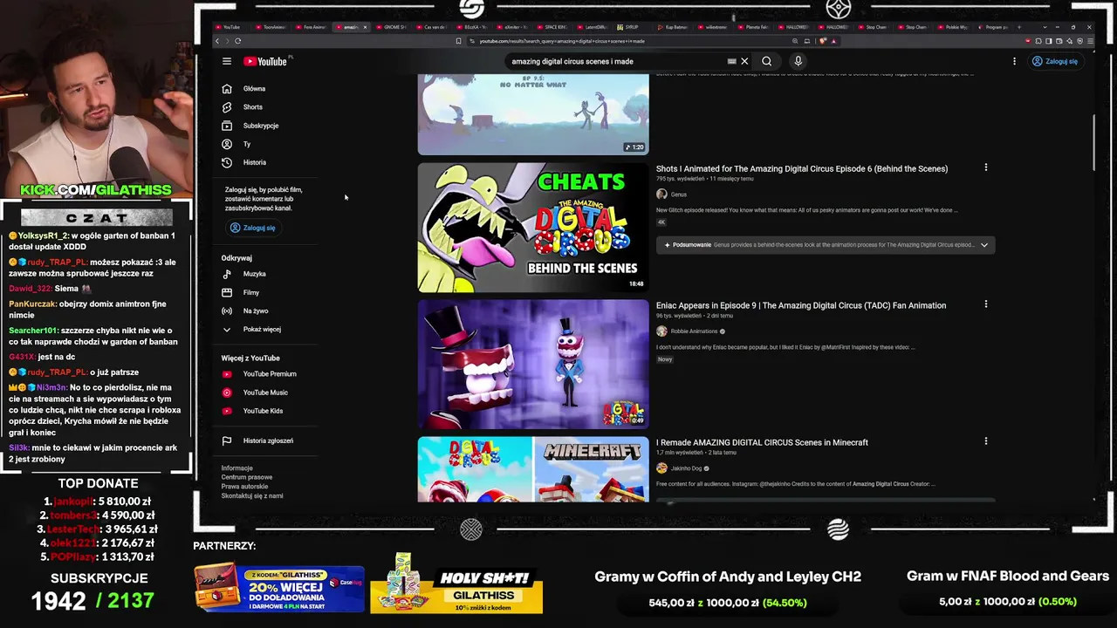Image resolution: width=1117 pixels, height=628 pixels.
Task: Visit the Genus channel
Action: [679, 195]
